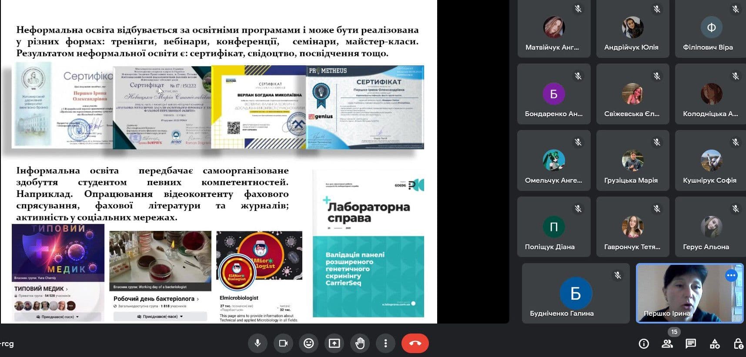Click muted mic icon on Поліщук Діана tile
The image size is (746, 357).
point(578,209)
